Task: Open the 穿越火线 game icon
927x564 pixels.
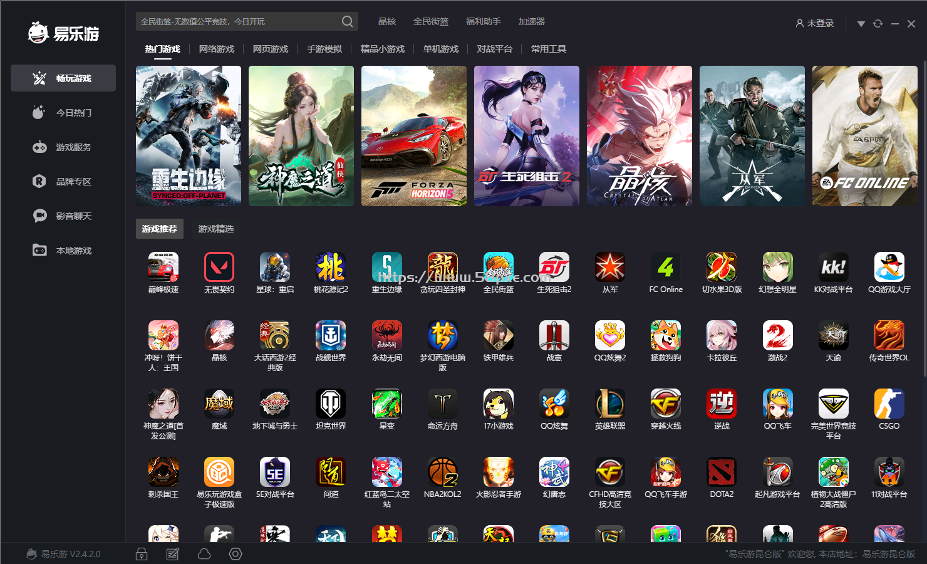Action: (x=666, y=404)
